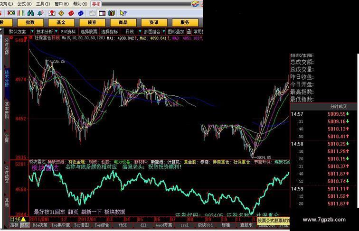Image resolution: width=359 pixels, height=231 pixels.
Task: Select the dll bottom tab
Action: click(143, 225)
